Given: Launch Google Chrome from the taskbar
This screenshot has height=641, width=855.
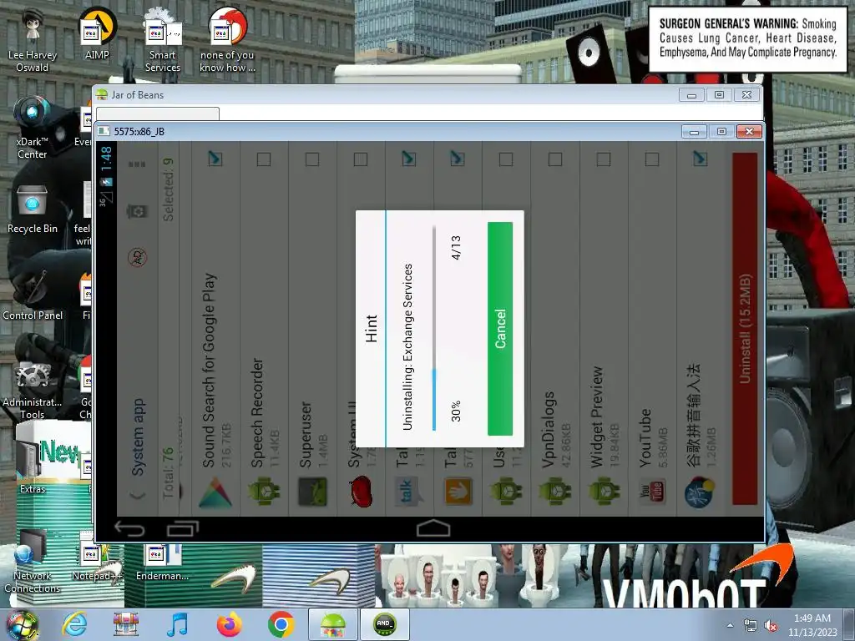Looking at the screenshot, I should (x=281, y=624).
